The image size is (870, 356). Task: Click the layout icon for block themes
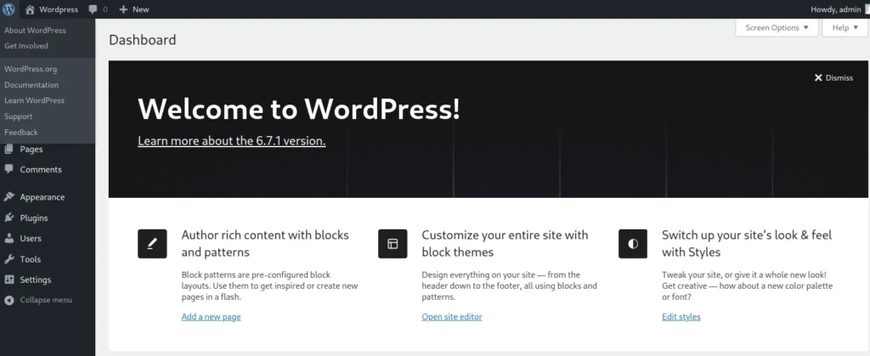click(x=393, y=244)
